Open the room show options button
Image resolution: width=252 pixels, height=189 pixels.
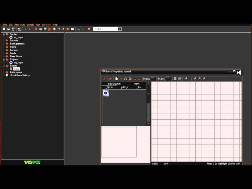[x=186, y=78]
